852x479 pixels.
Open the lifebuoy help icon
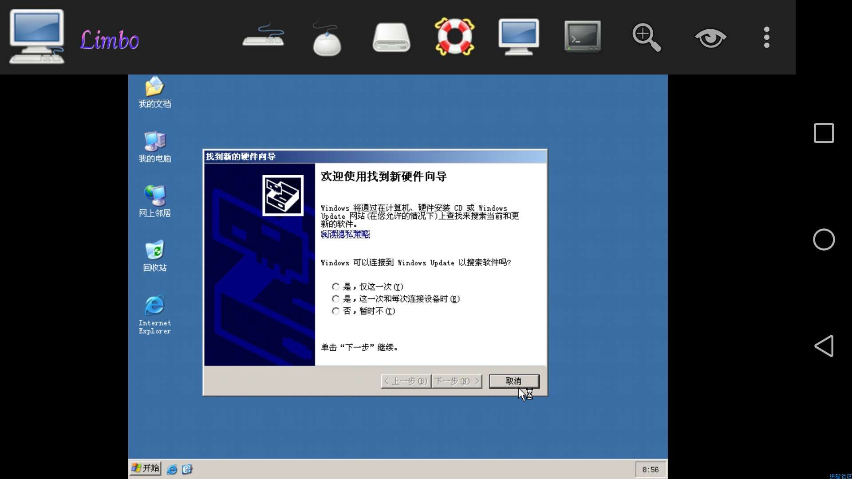[x=454, y=37]
